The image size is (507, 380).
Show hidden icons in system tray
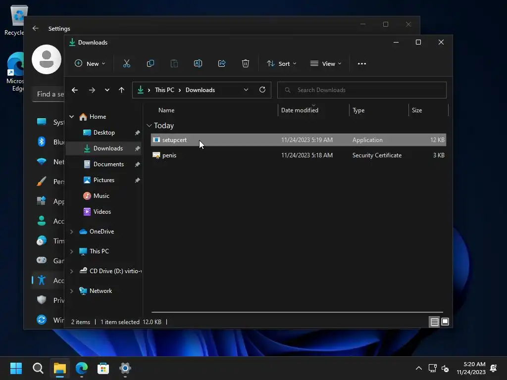pos(419,368)
